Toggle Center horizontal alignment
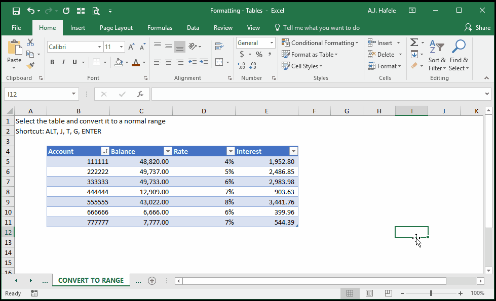 (169, 62)
